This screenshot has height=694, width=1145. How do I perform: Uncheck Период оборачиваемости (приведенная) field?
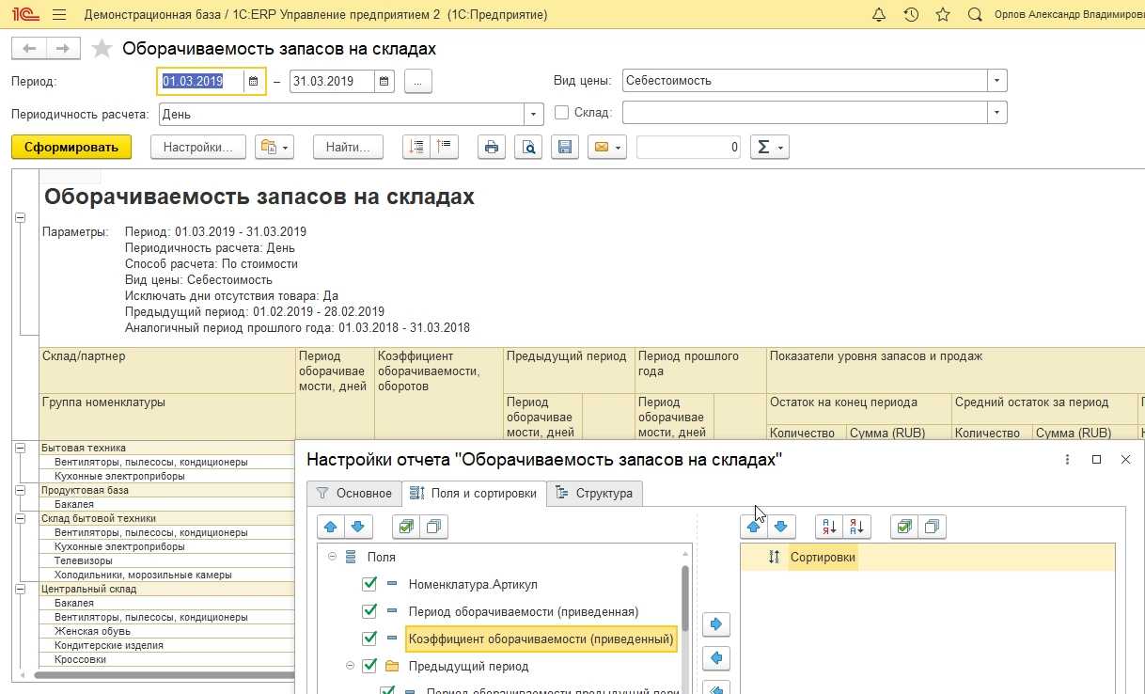click(x=370, y=612)
